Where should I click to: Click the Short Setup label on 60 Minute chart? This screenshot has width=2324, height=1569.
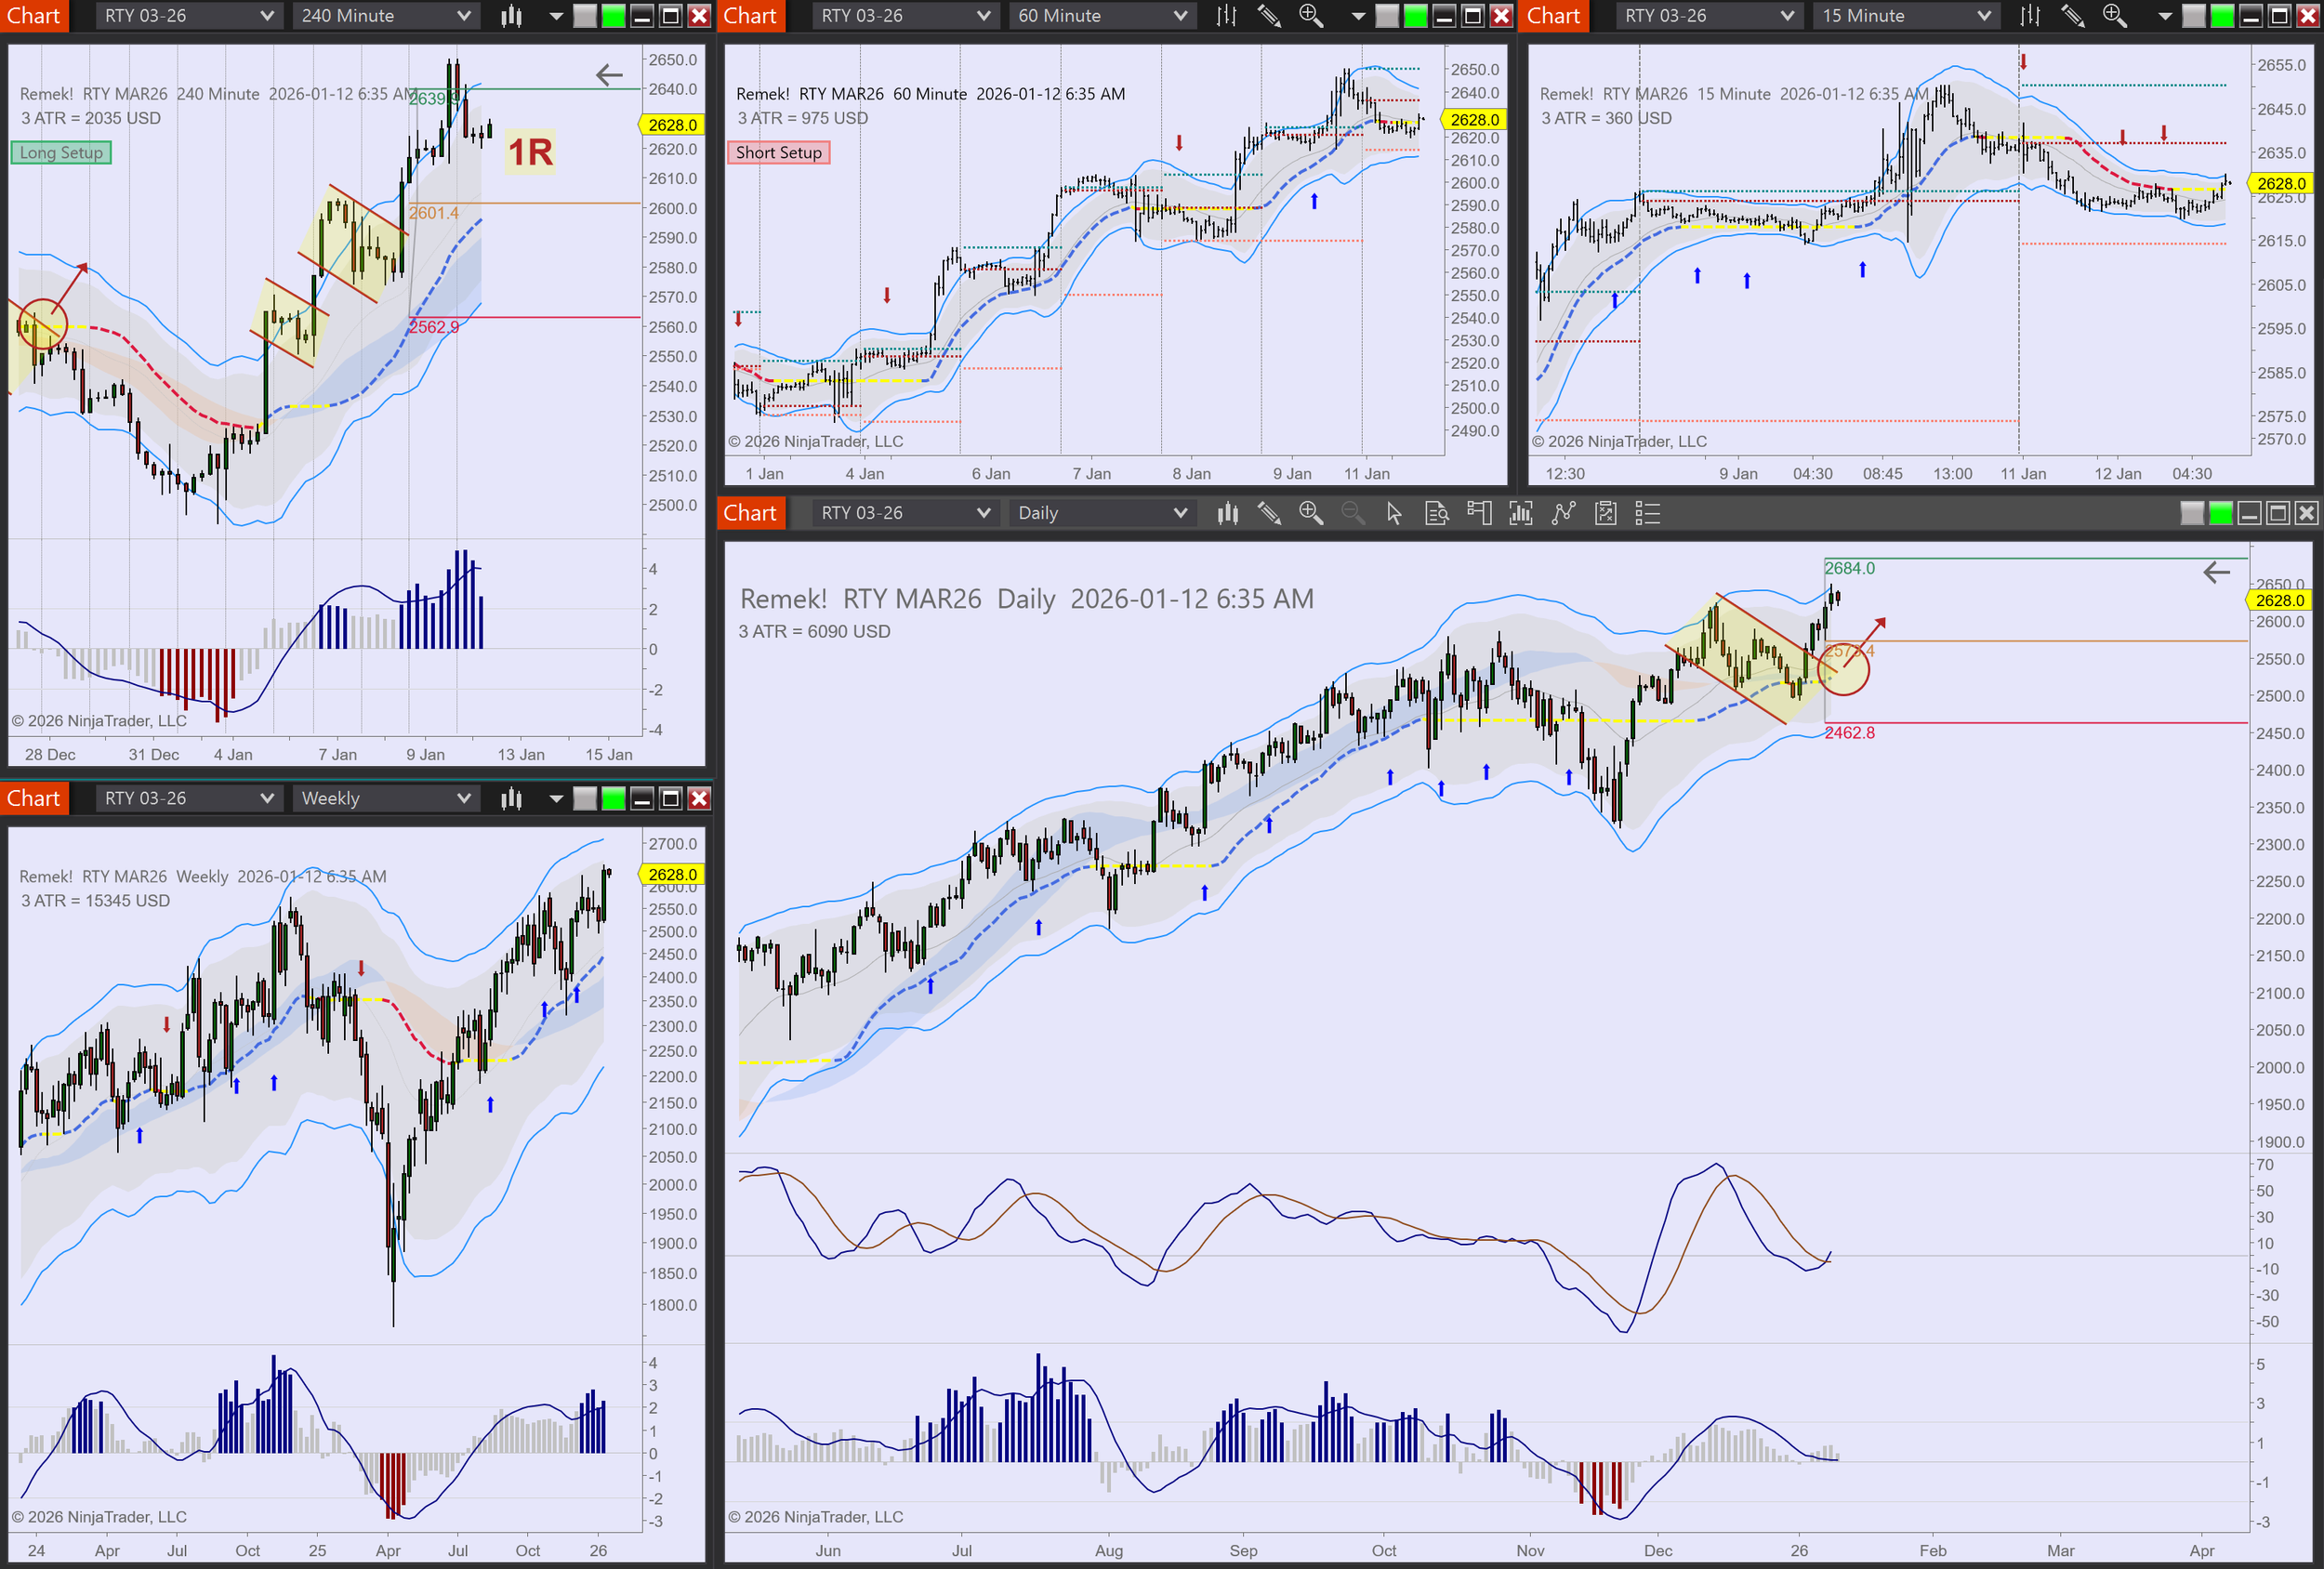tap(778, 152)
